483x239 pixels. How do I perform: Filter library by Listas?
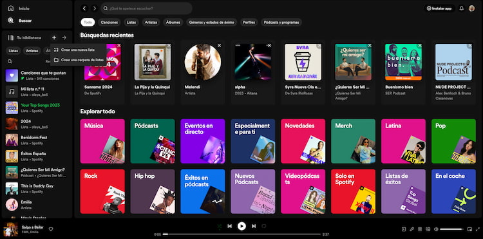[x=14, y=51]
